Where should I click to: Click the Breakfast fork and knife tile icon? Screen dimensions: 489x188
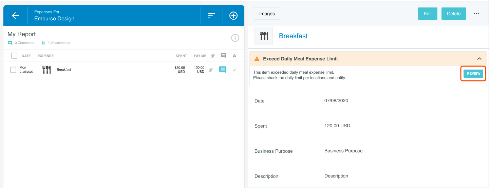point(264,36)
